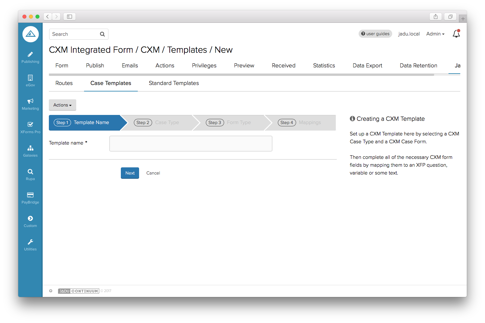Open the user guides help link

tap(375, 34)
